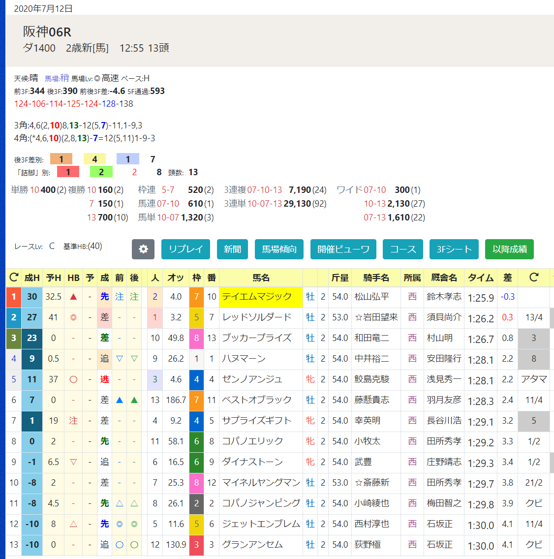
Task: Sort by the 騎手名 column header
Action: click(x=376, y=278)
